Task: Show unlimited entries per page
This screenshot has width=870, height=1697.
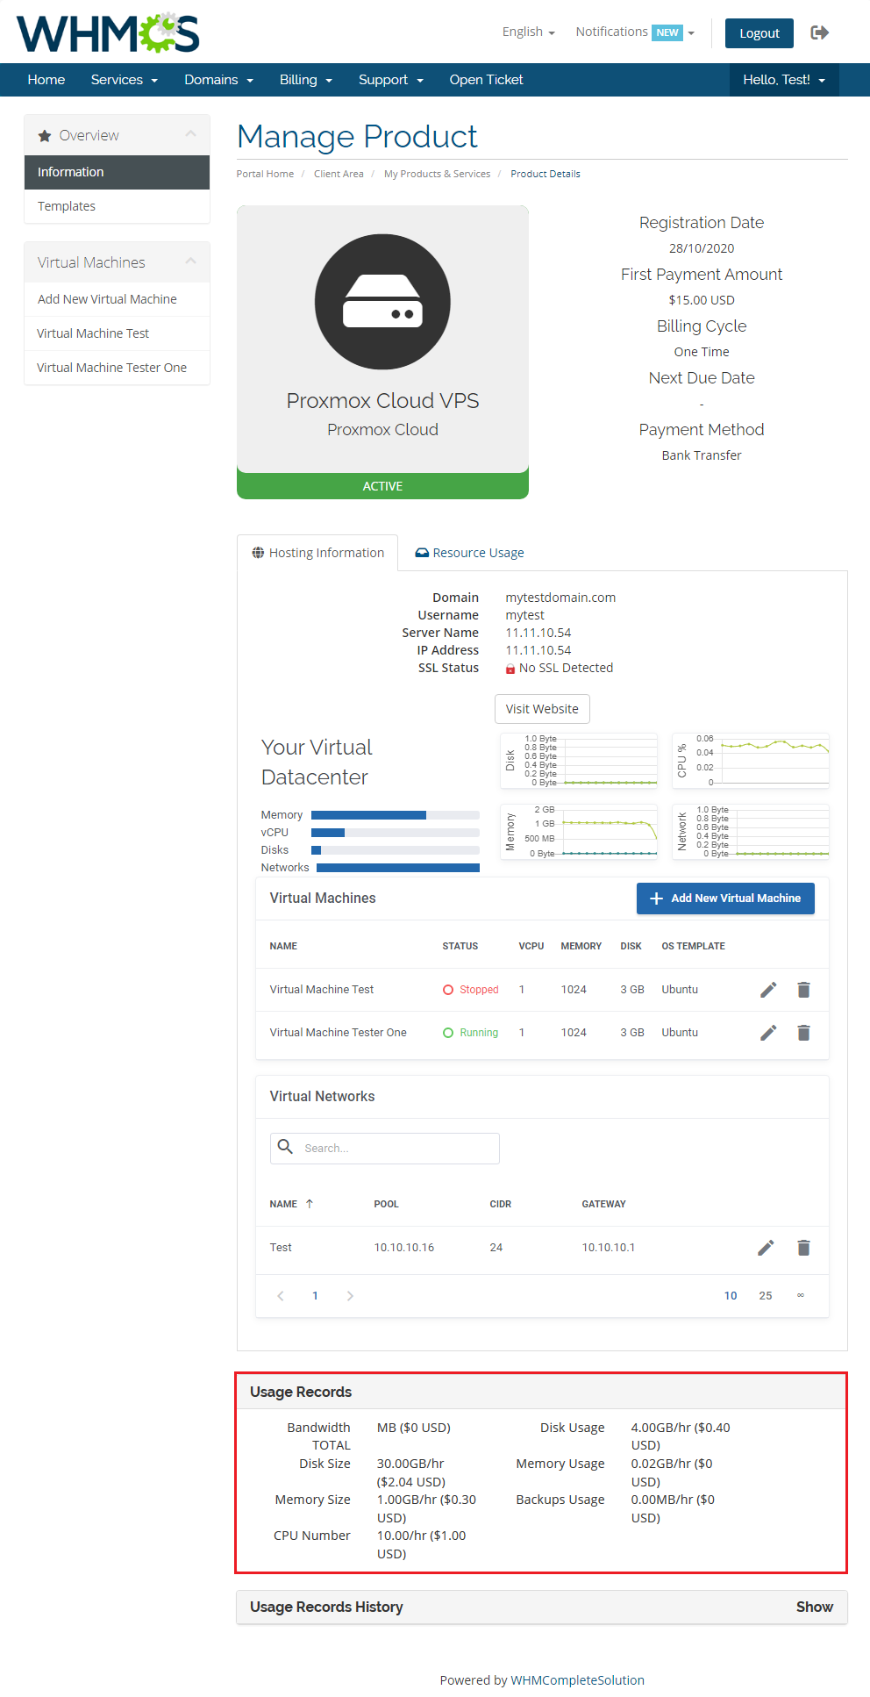Action: 801,1296
